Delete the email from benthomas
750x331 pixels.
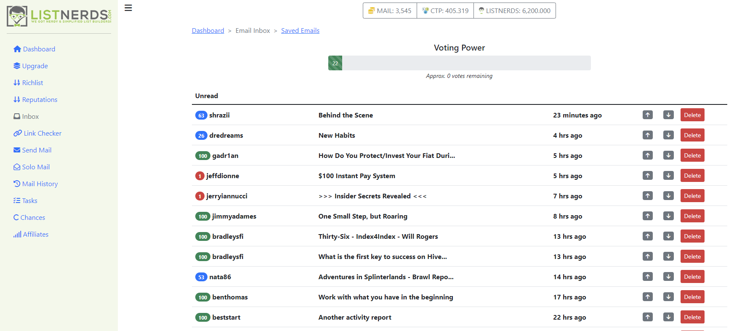(x=692, y=297)
